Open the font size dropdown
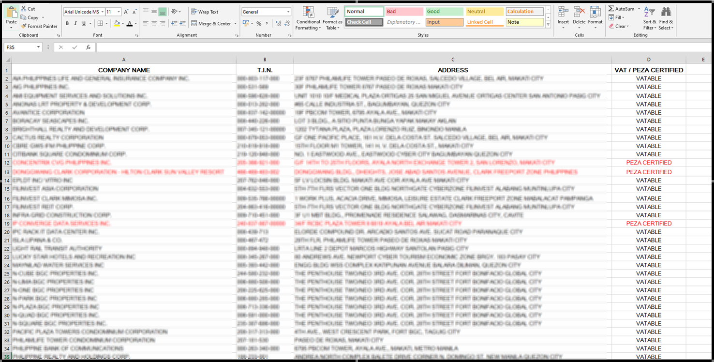 coord(119,12)
